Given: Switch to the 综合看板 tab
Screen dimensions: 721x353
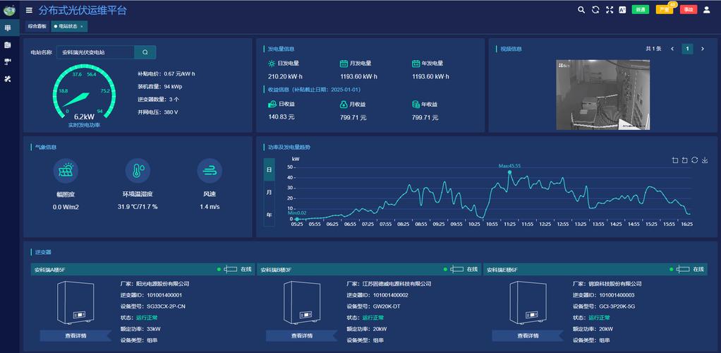Looking at the screenshot, I should (37, 27).
